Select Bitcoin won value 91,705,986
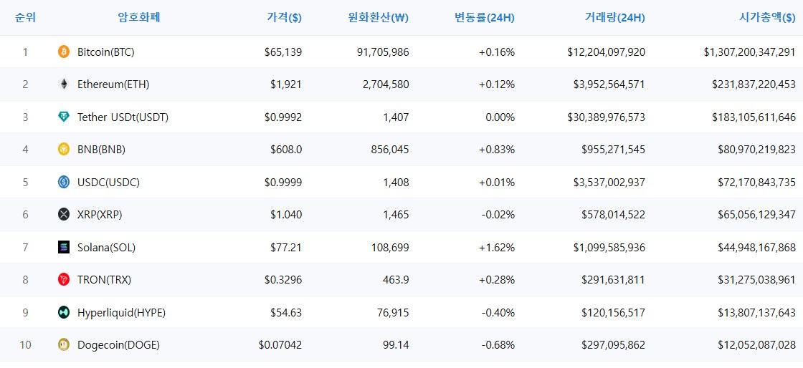The image size is (803, 368). pyautogui.click(x=381, y=52)
